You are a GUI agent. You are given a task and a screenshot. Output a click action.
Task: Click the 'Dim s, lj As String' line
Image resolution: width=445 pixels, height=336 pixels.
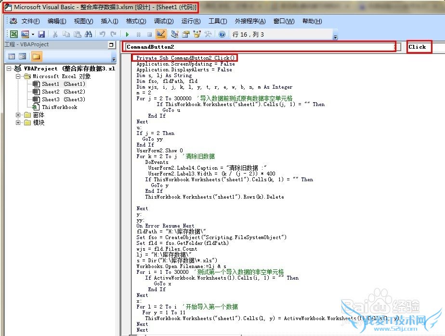[x=164, y=75]
